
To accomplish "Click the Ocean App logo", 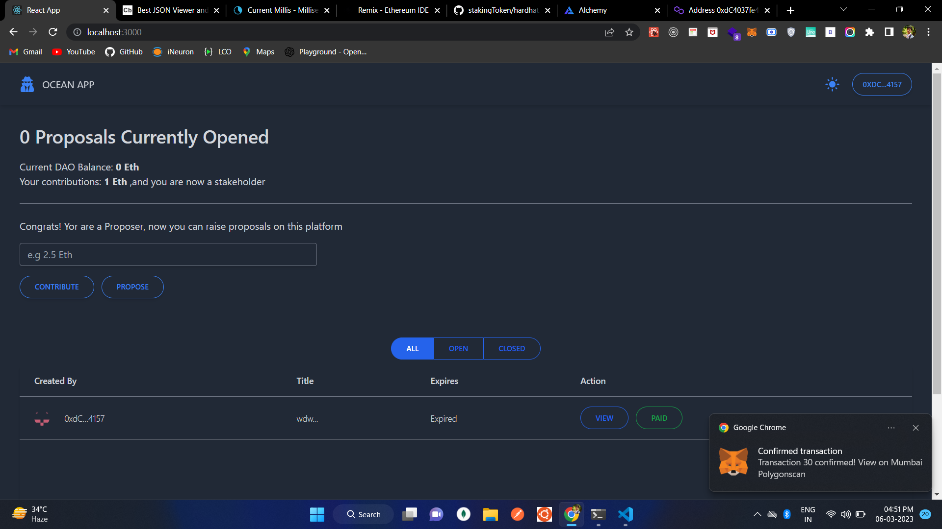I will click(27, 84).
